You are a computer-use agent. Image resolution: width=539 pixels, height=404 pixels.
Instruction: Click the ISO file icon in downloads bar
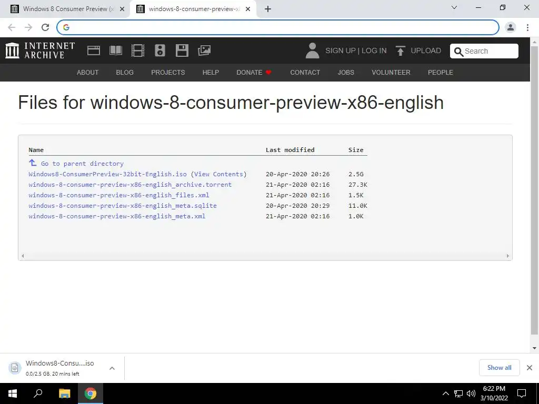point(15,368)
